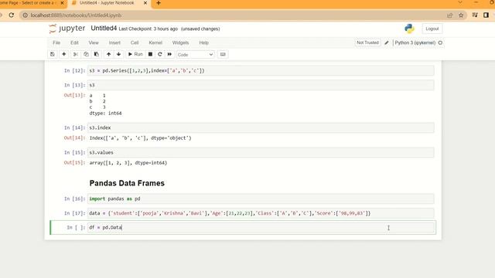Click the Python logo icon
Screen dimensions: 495x278
click(x=409, y=29)
